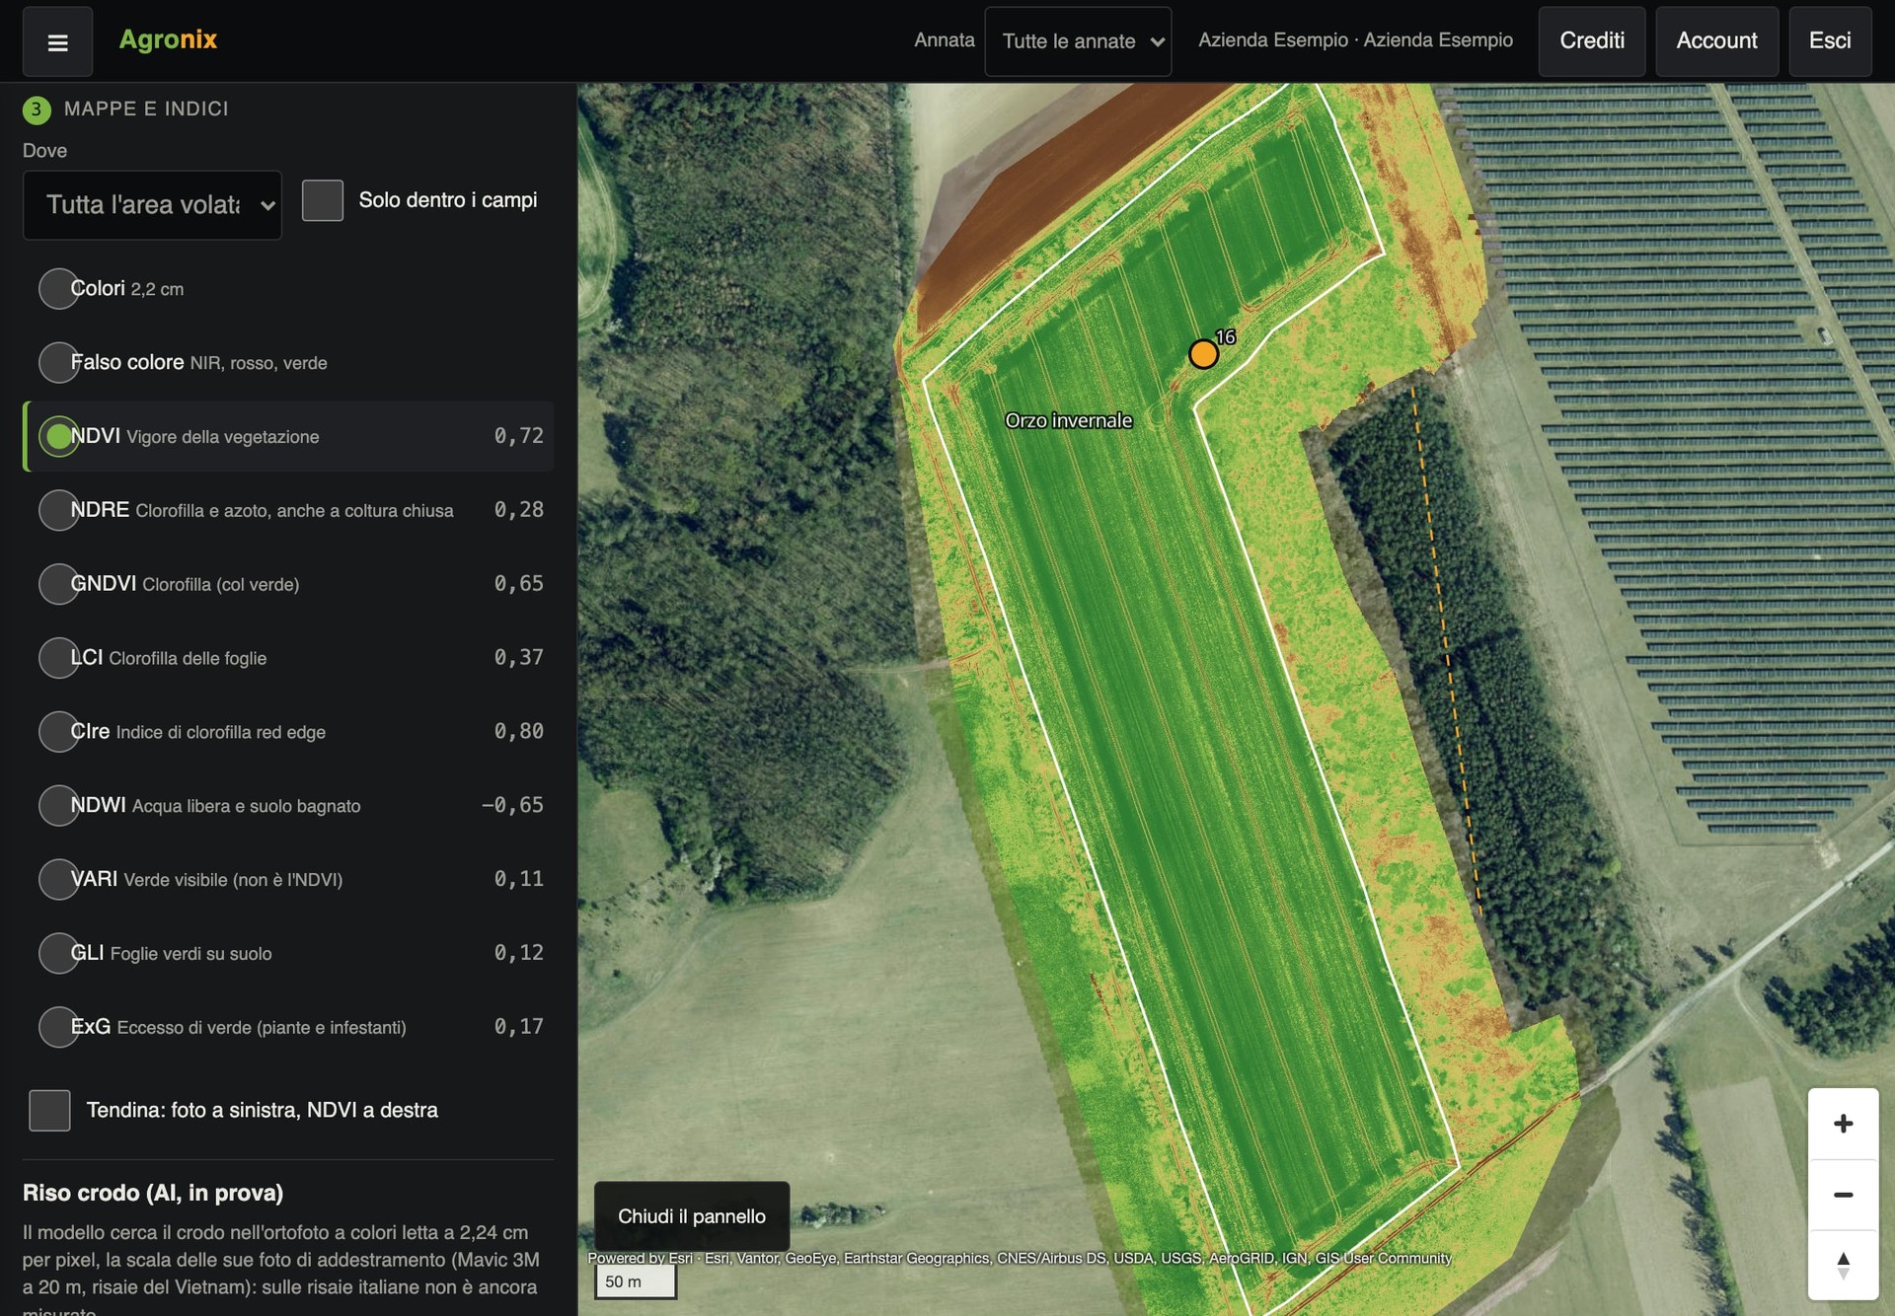
Task: Click the Powered by Esri attribution
Action: 1020,1258
